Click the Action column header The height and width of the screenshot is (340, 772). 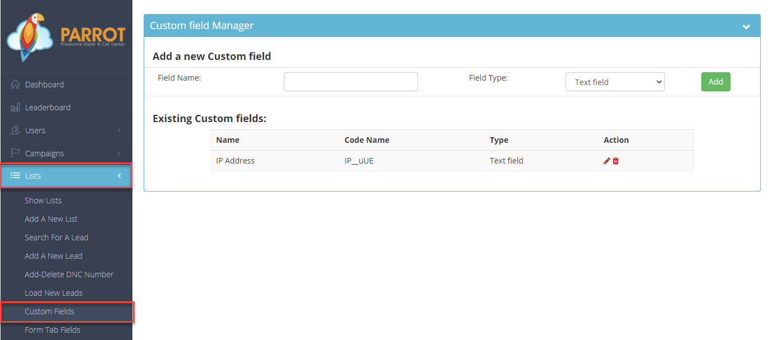tap(616, 140)
